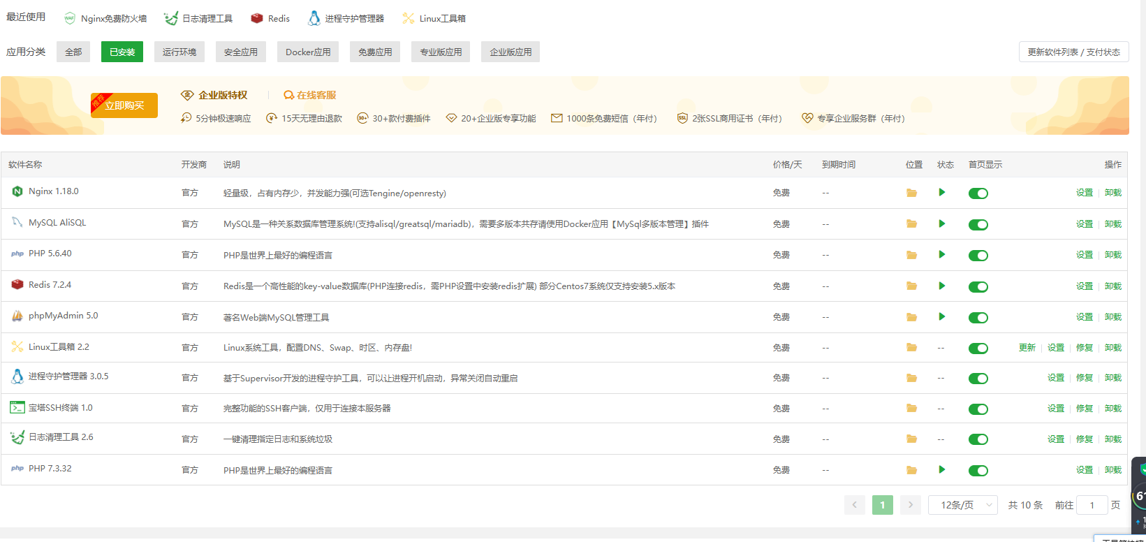Toggle homepage display for Redis 7.2.4
Viewport: 1146px width, 542px height.
[x=978, y=286]
